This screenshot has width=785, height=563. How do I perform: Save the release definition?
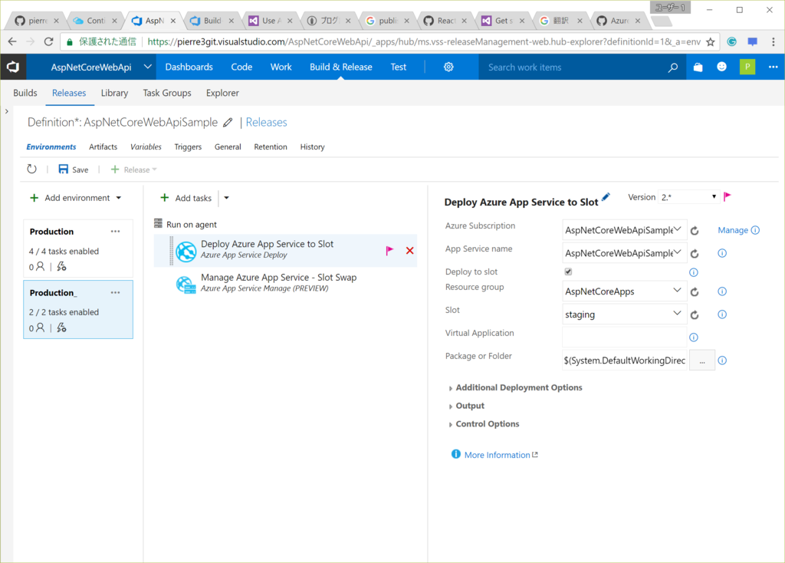(x=73, y=170)
